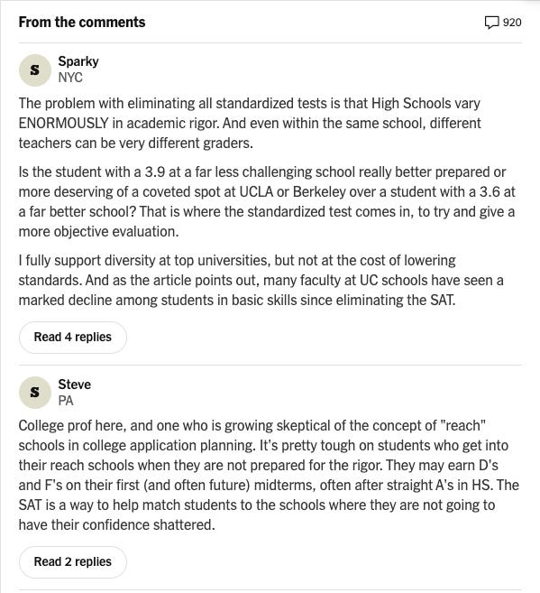Screen dimensions: 540x593
Task: Click the 920 comment count
Action: [512, 23]
